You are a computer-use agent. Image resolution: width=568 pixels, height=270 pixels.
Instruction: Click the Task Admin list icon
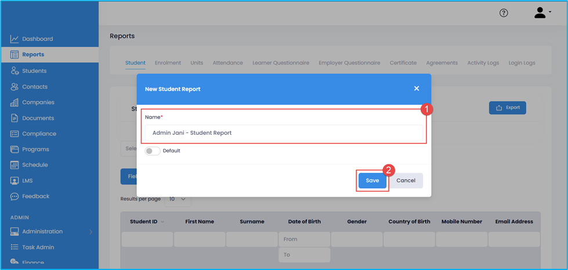click(x=15, y=247)
